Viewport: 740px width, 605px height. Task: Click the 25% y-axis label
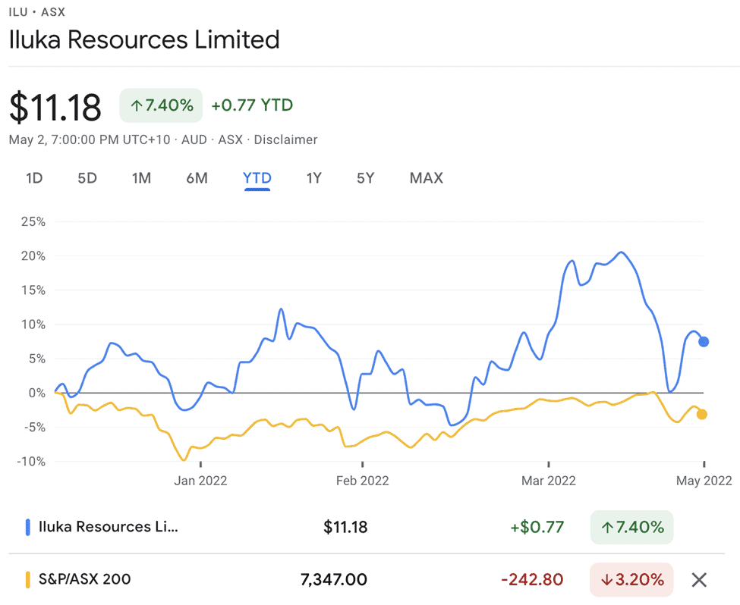(x=33, y=221)
